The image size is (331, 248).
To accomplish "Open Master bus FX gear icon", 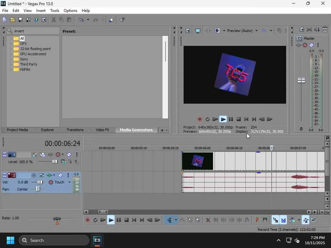I will coord(305,45).
